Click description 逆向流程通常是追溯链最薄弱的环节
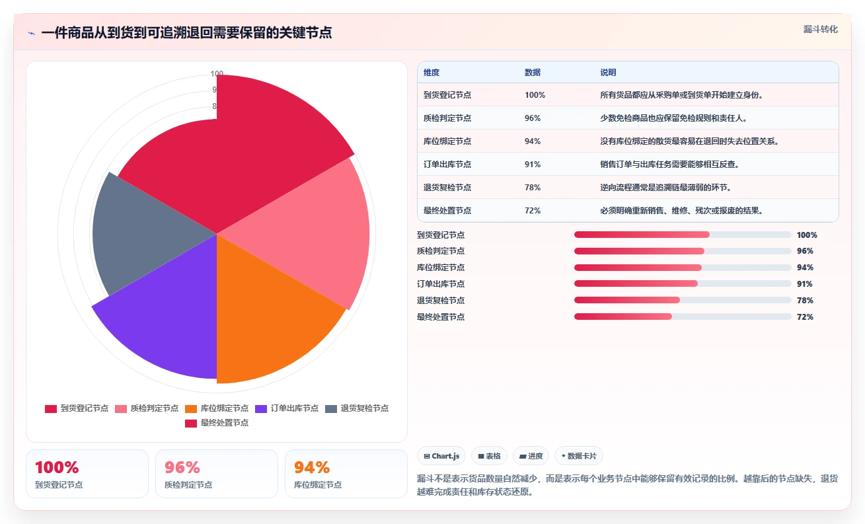The image size is (865, 524). [665, 188]
